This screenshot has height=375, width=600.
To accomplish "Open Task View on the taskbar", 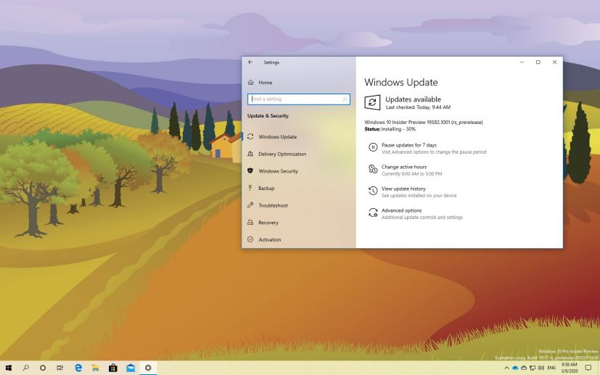I will pyautogui.click(x=59, y=368).
